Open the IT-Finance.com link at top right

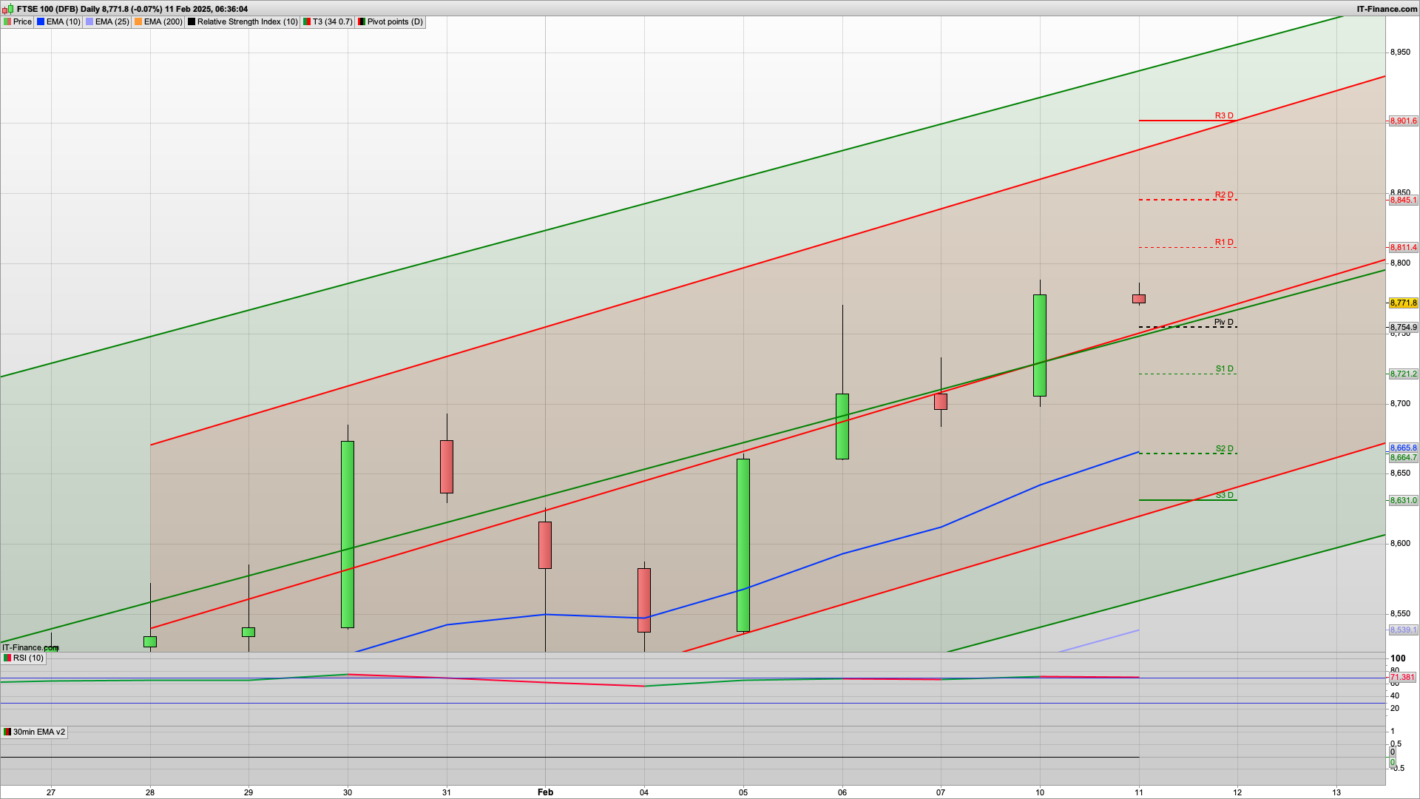click(1387, 9)
